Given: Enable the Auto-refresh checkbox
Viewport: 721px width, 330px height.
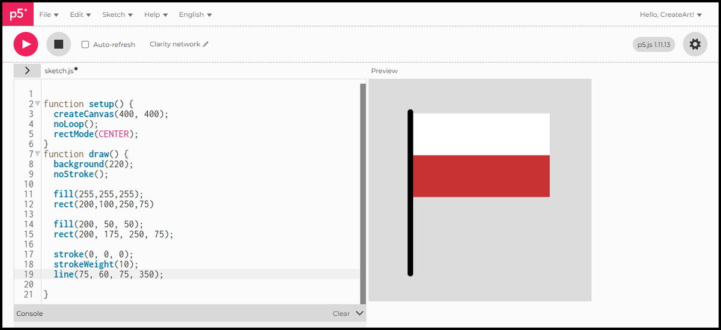Looking at the screenshot, I should [85, 44].
